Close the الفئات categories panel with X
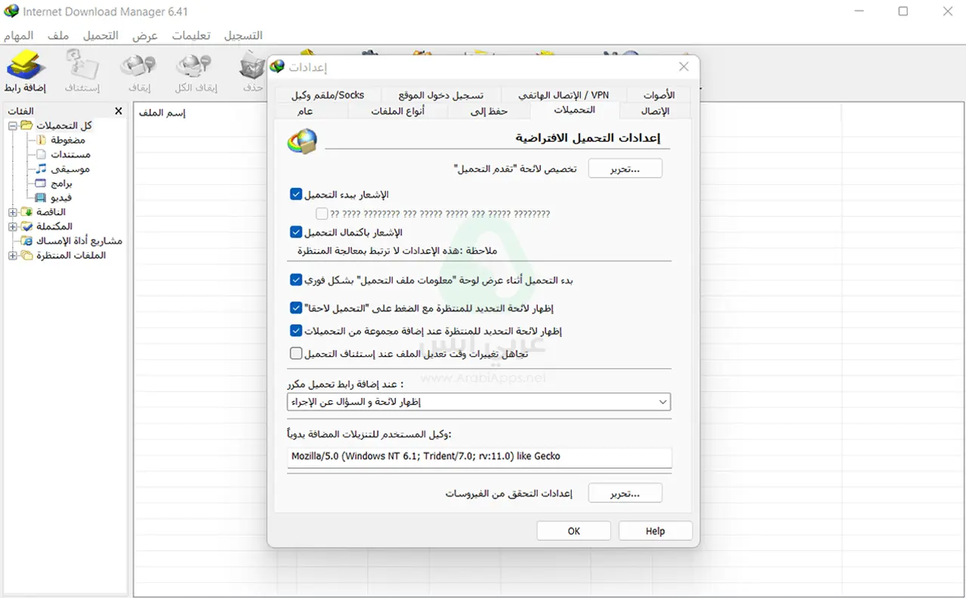 pyautogui.click(x=118, y=111)
